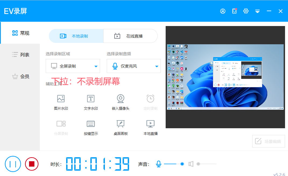Open the 嵌入摄像头 webcam tool
288x176 pixels.
120,102
